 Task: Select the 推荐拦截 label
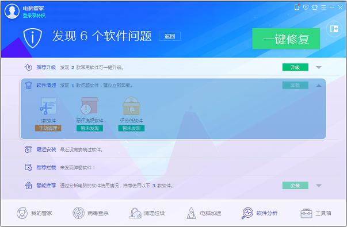[46, 168]
